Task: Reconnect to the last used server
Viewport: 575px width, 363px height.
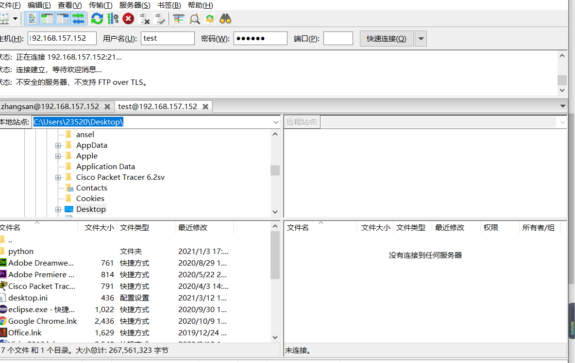Action: point(159,19)
